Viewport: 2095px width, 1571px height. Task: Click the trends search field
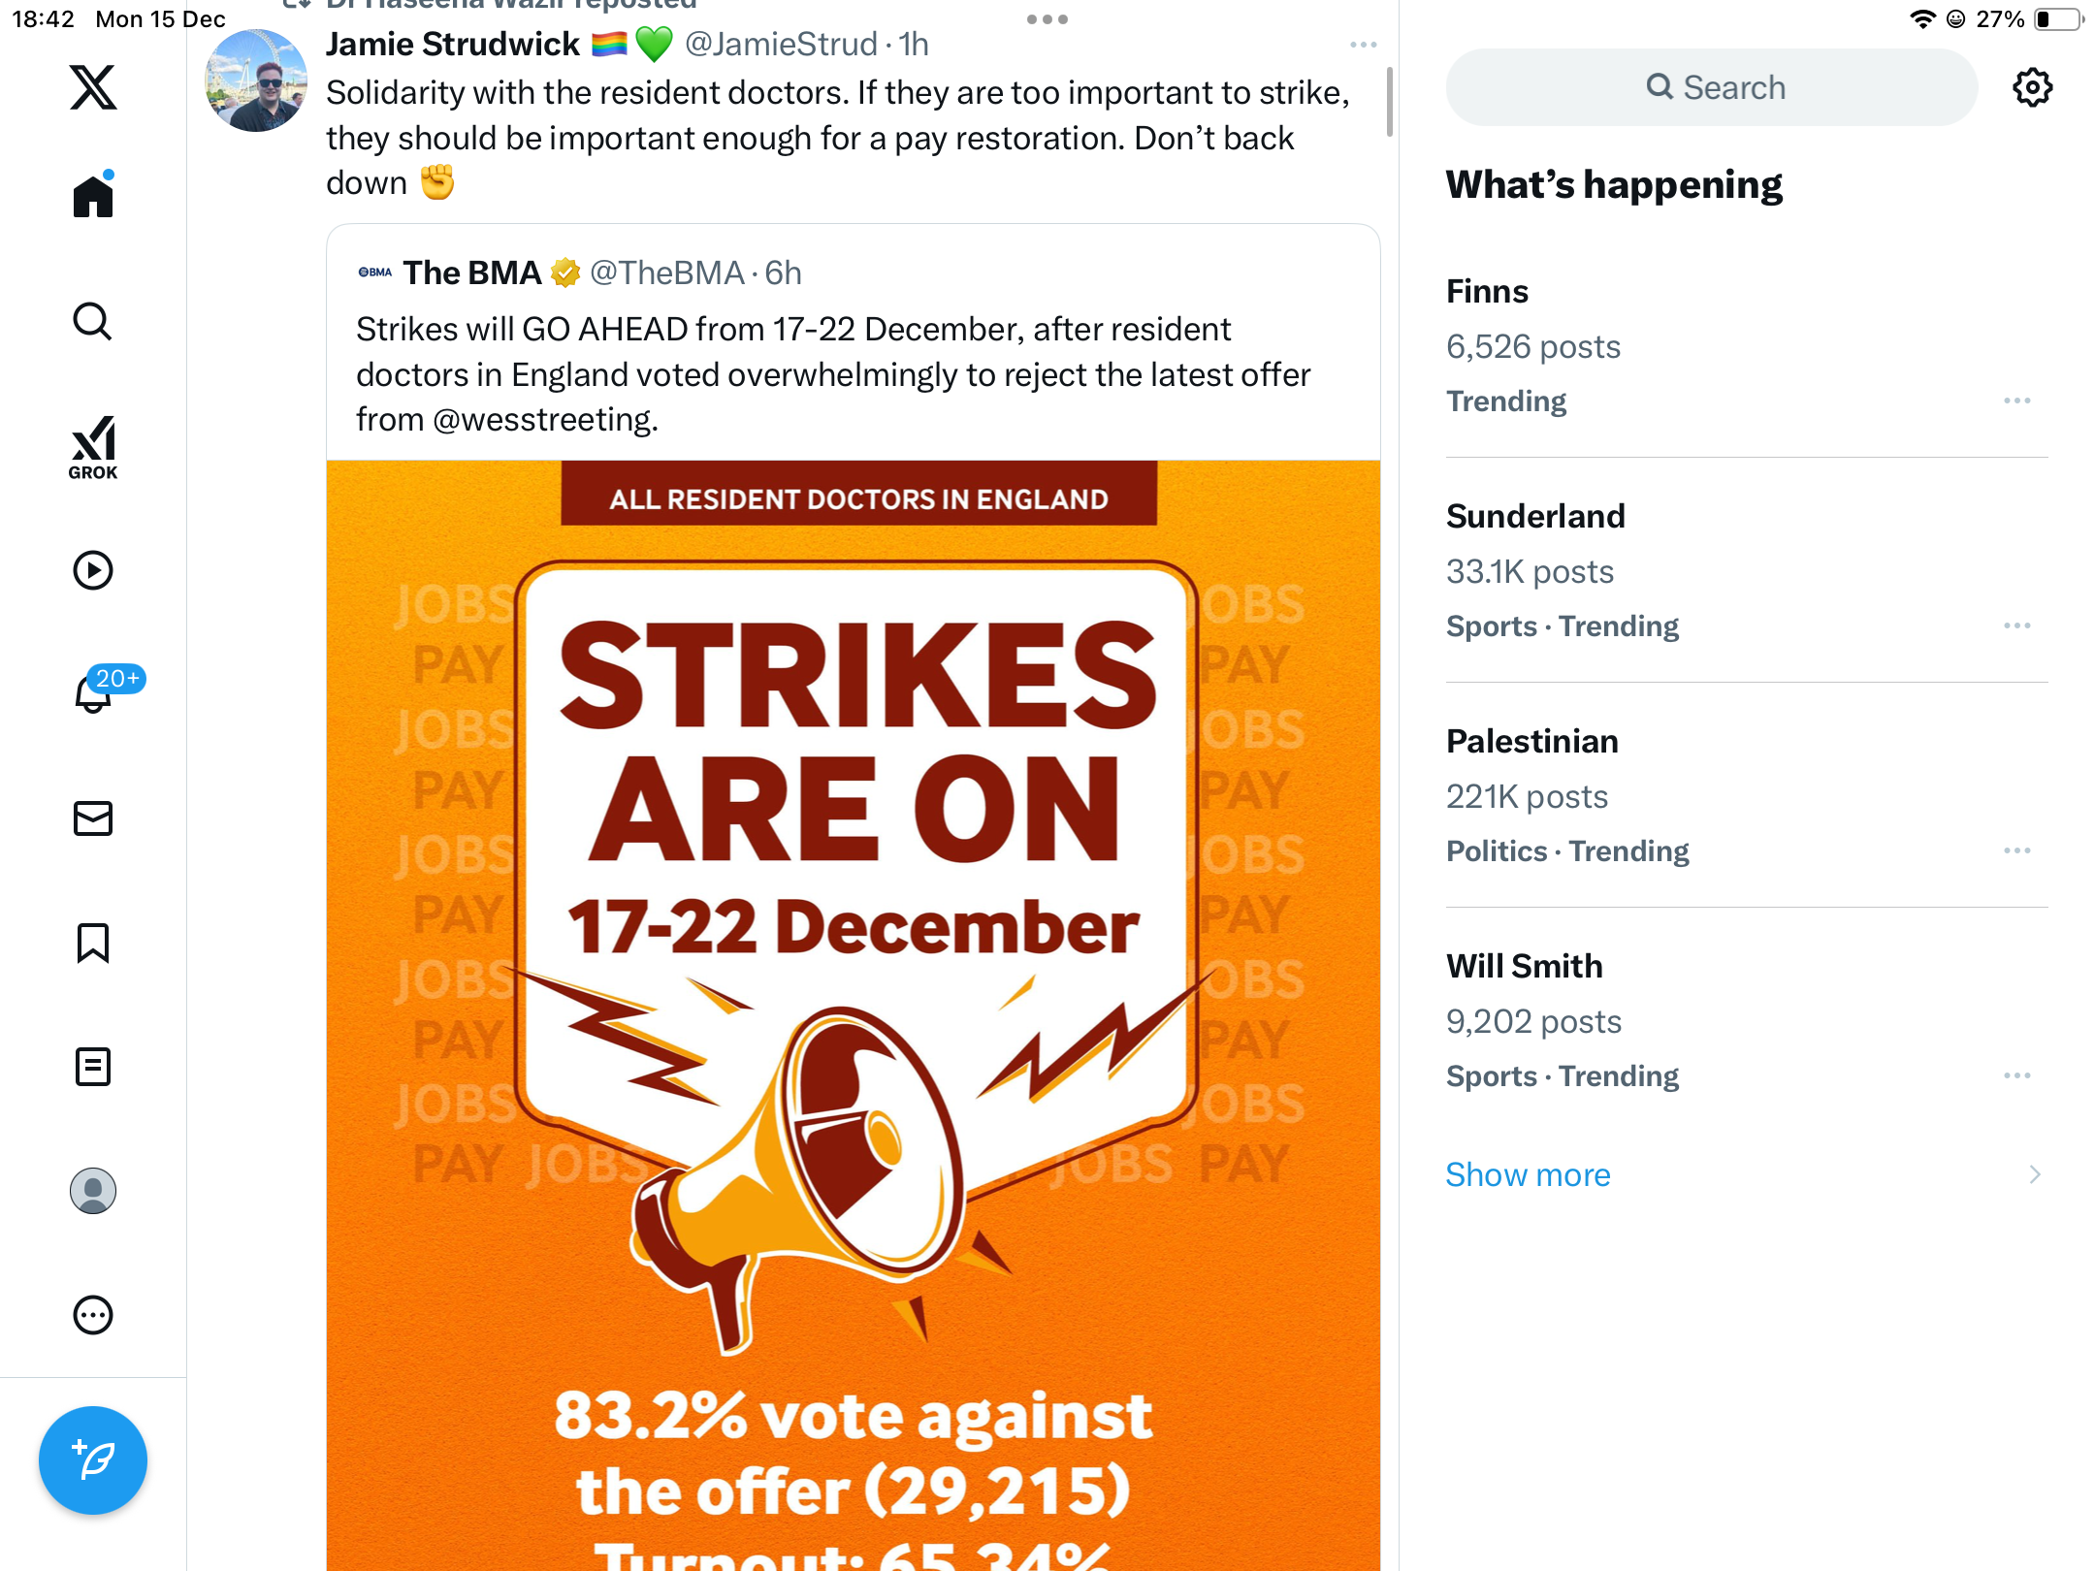pos(1712,87)
